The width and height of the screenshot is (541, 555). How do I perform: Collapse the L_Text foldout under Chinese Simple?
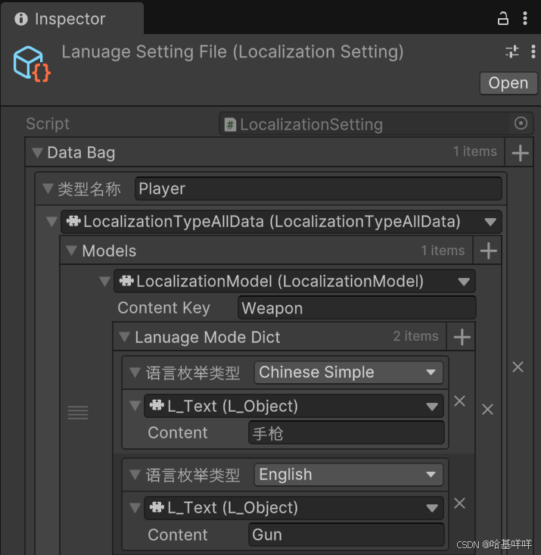click(x=135, y=406)
